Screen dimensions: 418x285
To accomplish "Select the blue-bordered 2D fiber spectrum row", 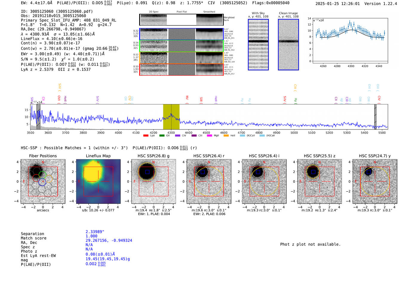I will (x=181, y=34).
